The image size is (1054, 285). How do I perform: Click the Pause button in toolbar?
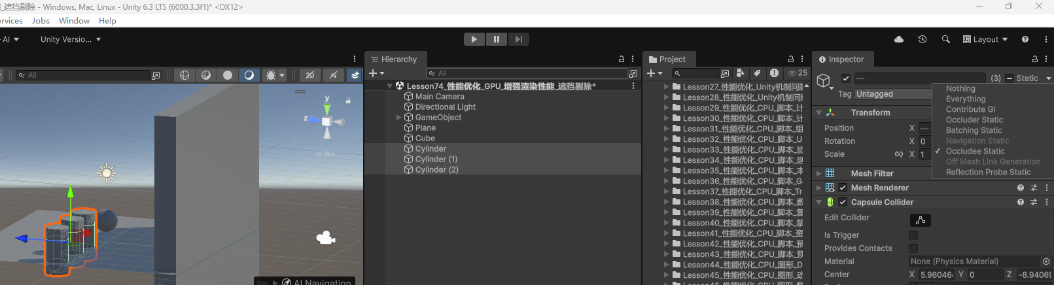pos(496,39)
